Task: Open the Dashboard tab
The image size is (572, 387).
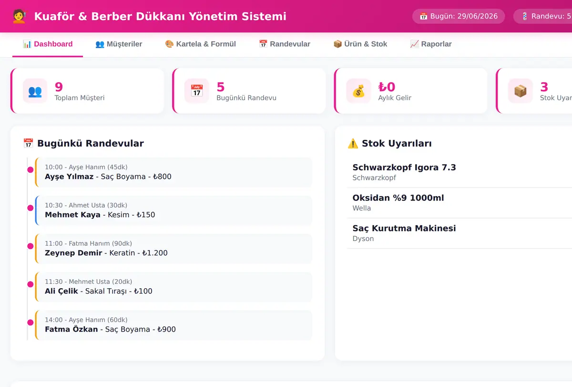Action: (48, 44)
